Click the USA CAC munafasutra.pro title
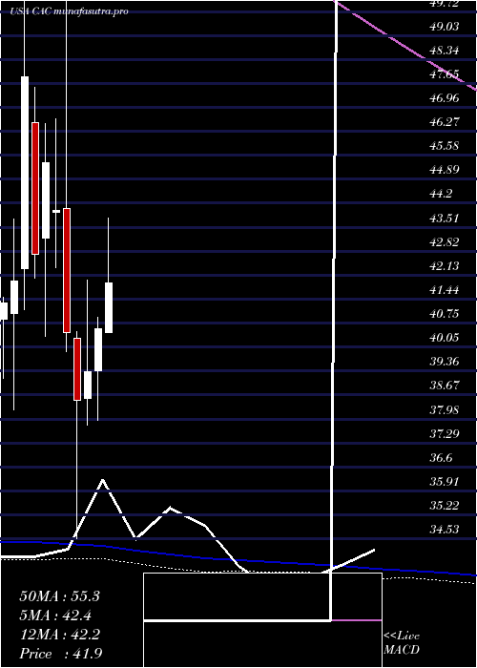477x668 pixels. coord(70,11)
